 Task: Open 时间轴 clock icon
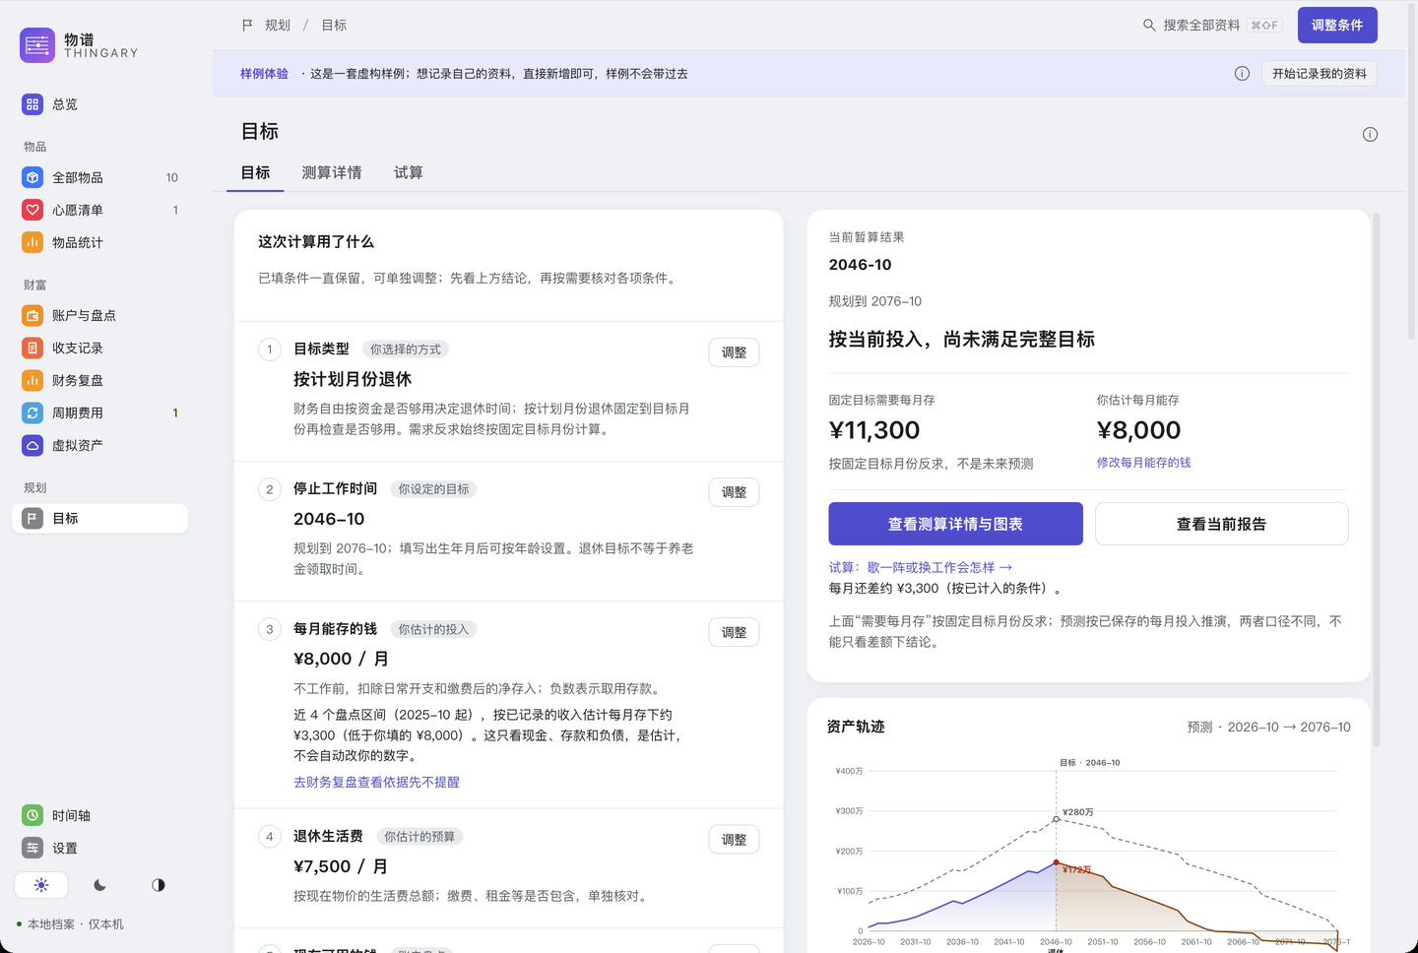32,815
